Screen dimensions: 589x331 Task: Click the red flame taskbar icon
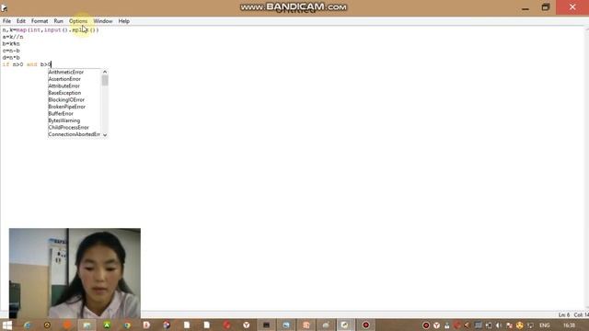click(226, 325)
